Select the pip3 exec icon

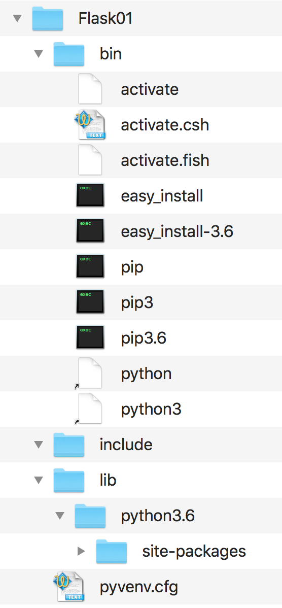click(90, 302)
